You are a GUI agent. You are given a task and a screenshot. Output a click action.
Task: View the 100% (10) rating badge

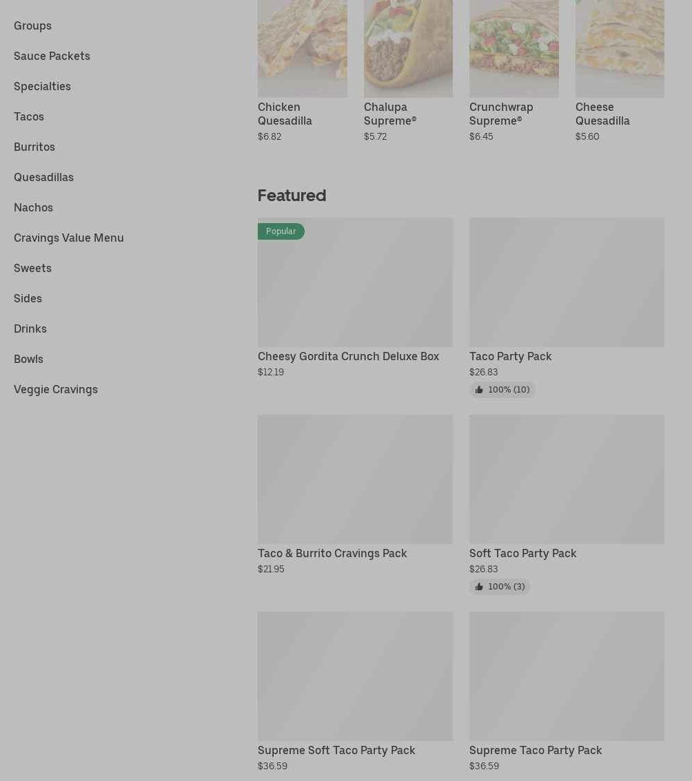tap(502, 390)
